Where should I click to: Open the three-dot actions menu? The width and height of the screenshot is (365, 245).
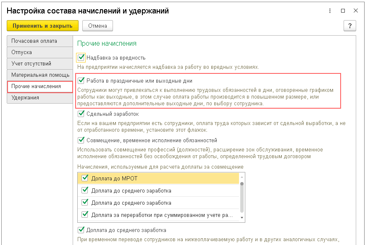pyautogui.click(x=330, y=10)
